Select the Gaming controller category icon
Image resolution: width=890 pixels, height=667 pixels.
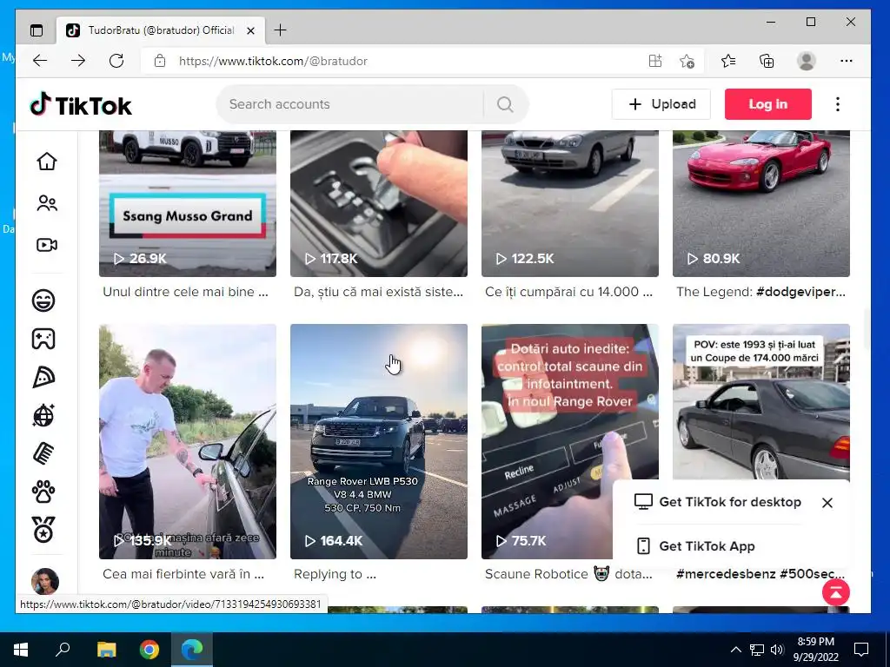click(x=43, y=339)
